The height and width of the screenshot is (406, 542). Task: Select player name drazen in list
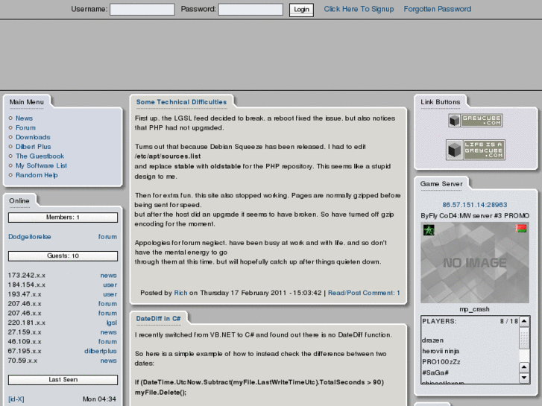pyautogui.click(x=432, y=340)
